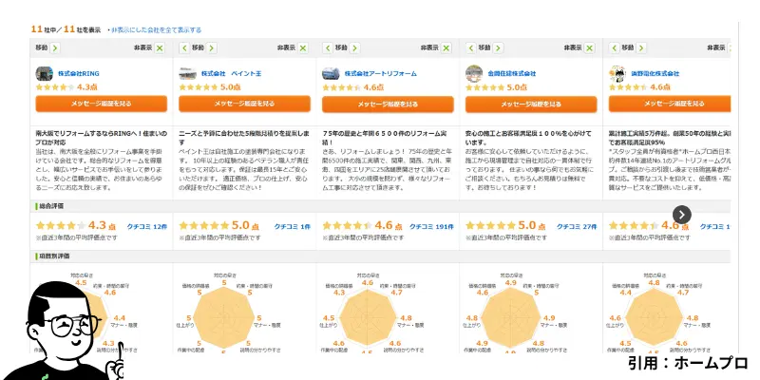Open the 金岡住建株式会社 company link
The width and height of the screenshot is (760, 380).
(512, 74)
